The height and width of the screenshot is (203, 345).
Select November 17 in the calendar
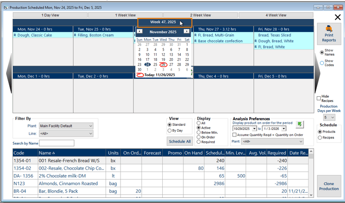click(x=147, y=59)
